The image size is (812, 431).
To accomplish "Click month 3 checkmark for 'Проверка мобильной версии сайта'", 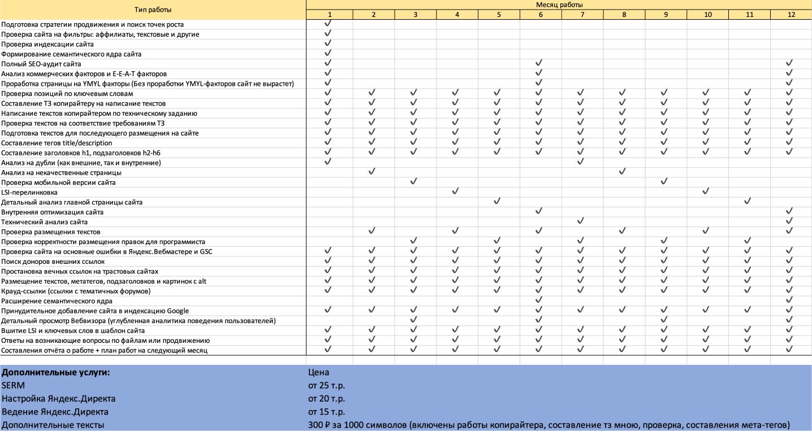I will point(413,181).
